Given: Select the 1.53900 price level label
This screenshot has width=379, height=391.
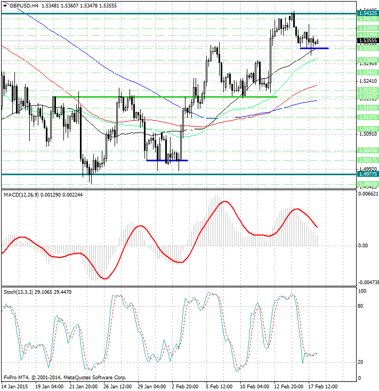Looking at the screenshot, I should tap(368, 28).
